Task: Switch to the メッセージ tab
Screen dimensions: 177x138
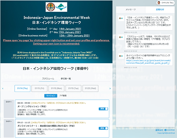Action: coord(130,10)
